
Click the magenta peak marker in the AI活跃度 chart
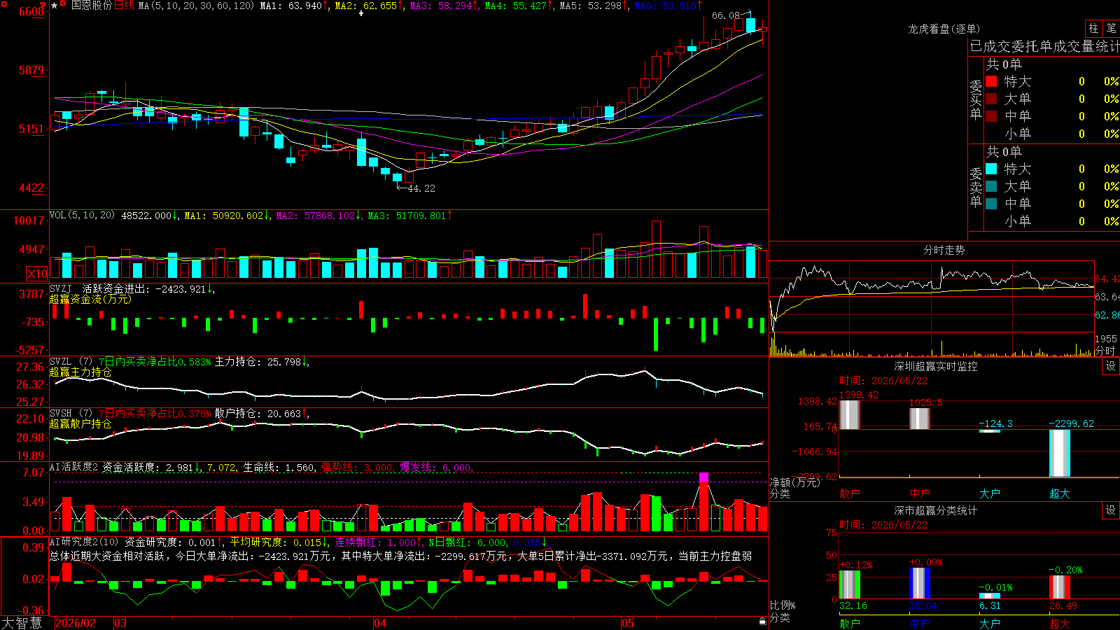pyautogui.click(x=703, y=477)
